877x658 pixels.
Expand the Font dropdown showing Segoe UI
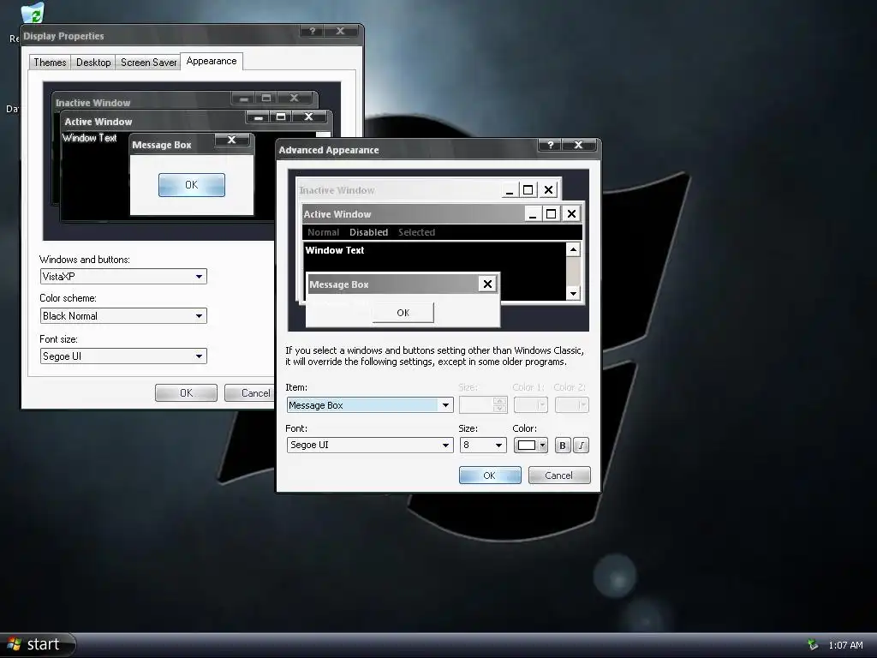(x=370, y=445)
